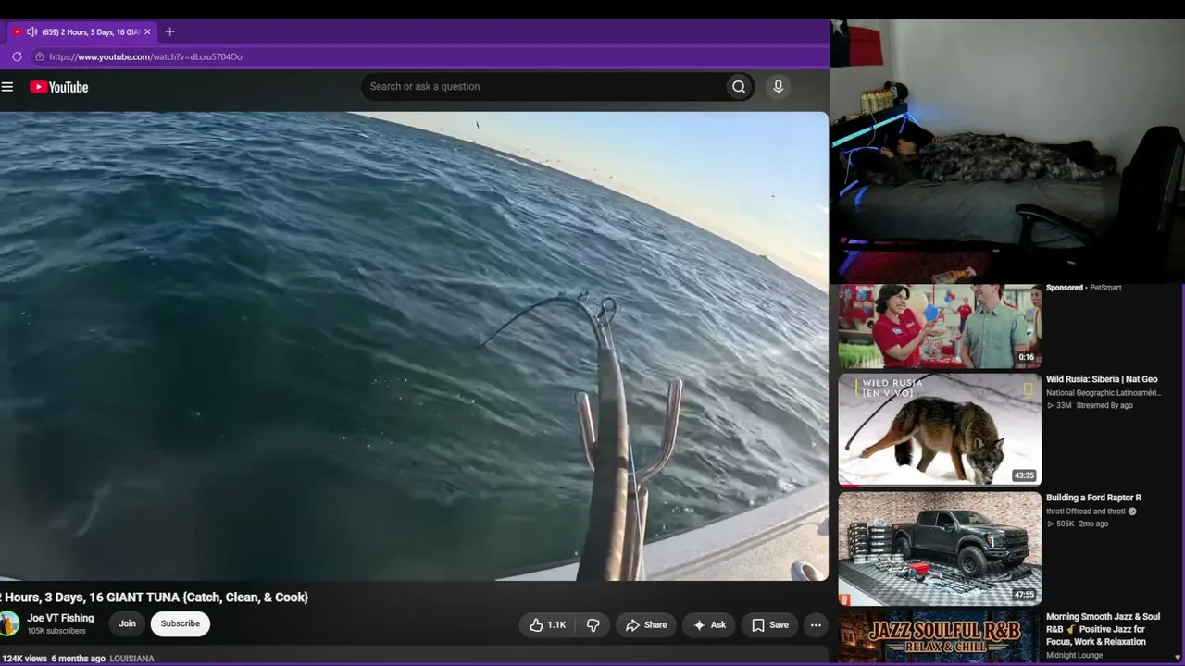The width and height of the screenshot is (1185, 666).
Task: Select the YouTube video browser tab
Action: tap(83, 31)
